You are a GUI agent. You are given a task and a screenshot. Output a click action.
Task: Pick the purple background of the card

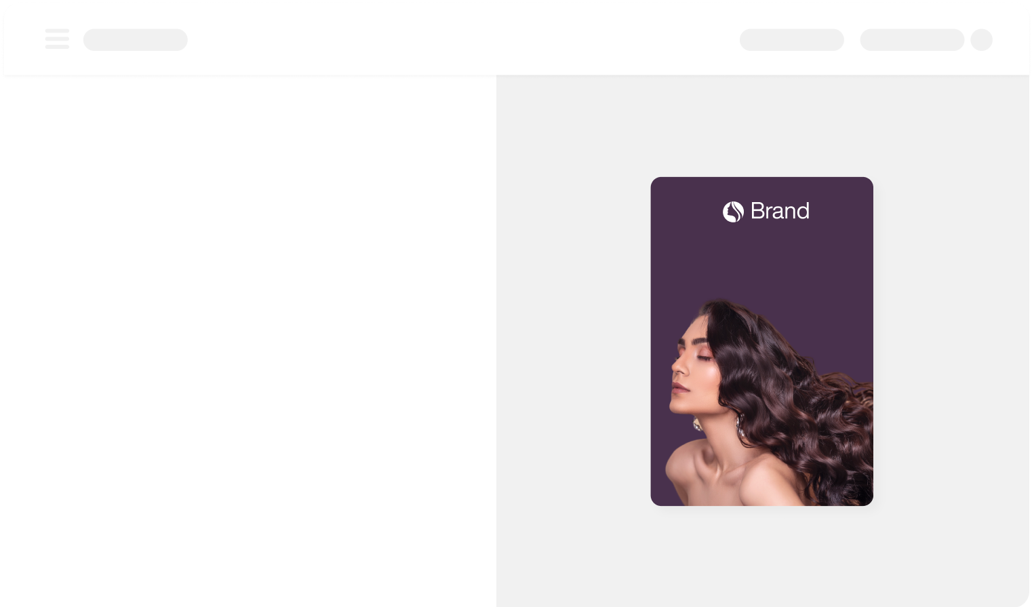click(761, 258)
